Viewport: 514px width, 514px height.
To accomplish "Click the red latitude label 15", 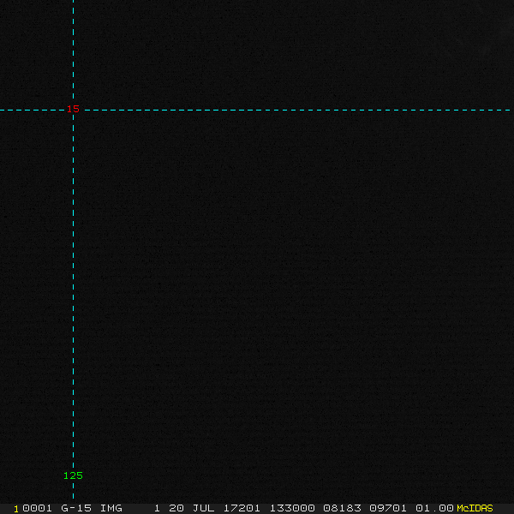I will pos(73,109).
